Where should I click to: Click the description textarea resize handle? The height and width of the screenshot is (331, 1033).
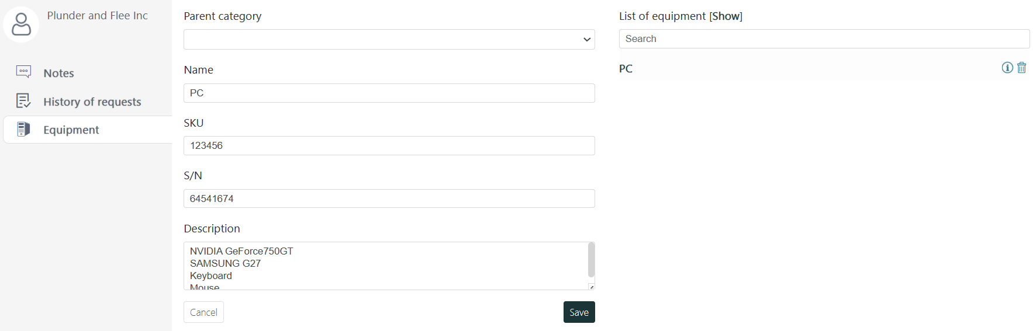592,287
